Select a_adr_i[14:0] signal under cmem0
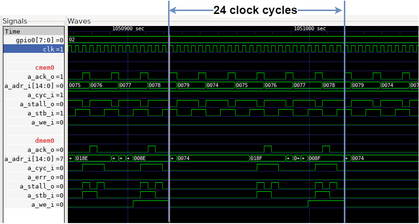This screenshot has width=419, height=224. pos(34,86)
